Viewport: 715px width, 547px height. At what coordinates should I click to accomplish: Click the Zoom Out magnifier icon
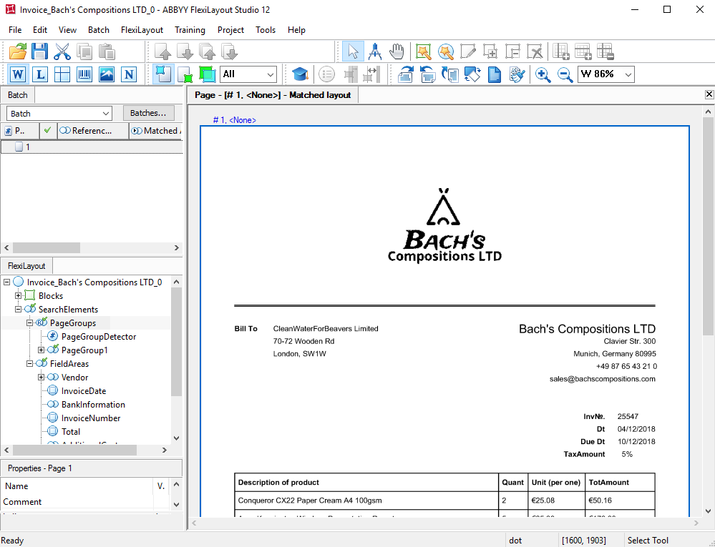tap(565, 74)
